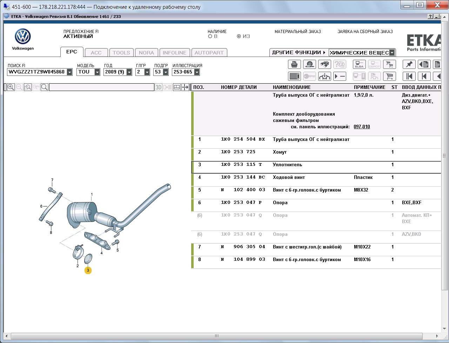This screenshot has height=343, width=449.
Task: Click МАТЕРИАЛЬНЫЙ ЗАКАЗ header link
Action: pos(298,32)
